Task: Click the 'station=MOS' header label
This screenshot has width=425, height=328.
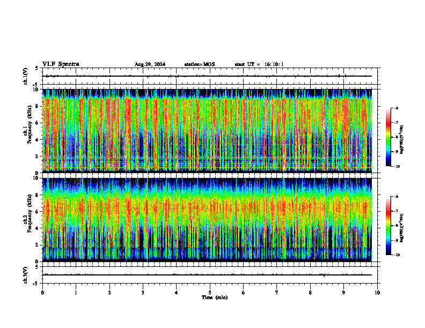Action: click(x=200, y=64)
